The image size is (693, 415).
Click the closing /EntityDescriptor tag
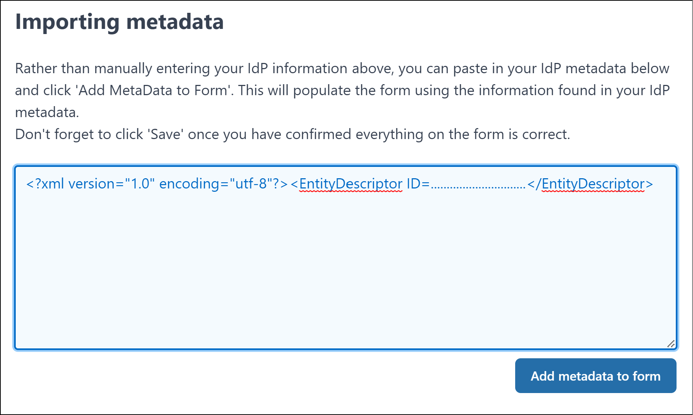click(x=593, y=184)
